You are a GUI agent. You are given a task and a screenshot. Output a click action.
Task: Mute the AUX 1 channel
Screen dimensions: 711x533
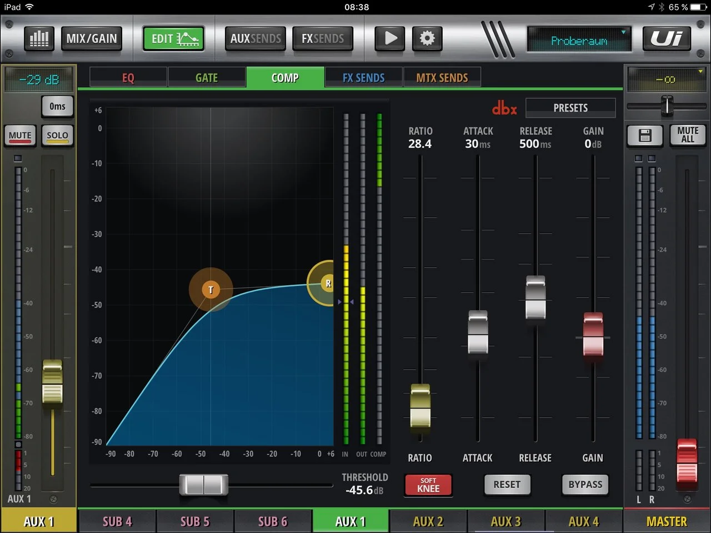coord(20,135)
